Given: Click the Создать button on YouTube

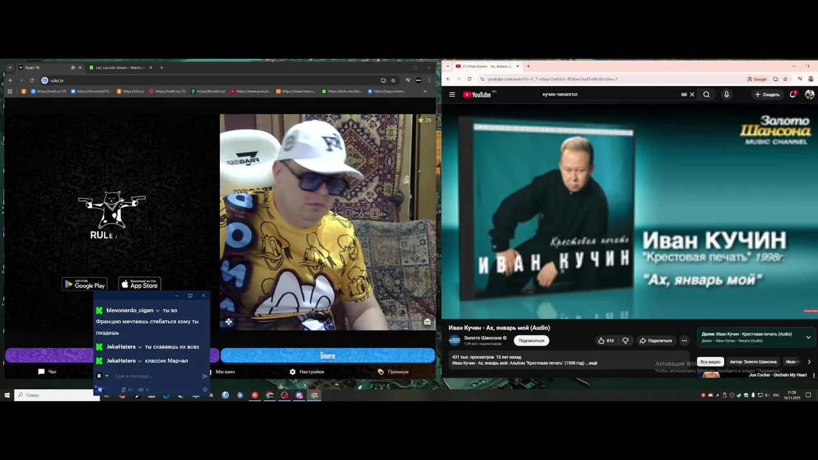Looking at the screenshot, I should pos(768,95).
